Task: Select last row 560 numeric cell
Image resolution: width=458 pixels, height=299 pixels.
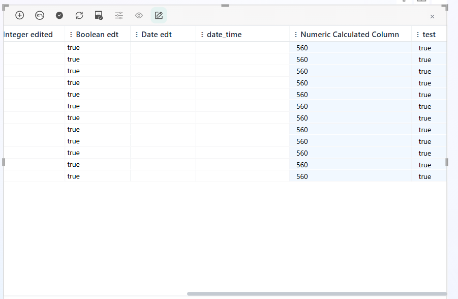Action: 350,176
